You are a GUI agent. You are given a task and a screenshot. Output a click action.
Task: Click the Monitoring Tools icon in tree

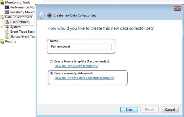coord(3,3)
